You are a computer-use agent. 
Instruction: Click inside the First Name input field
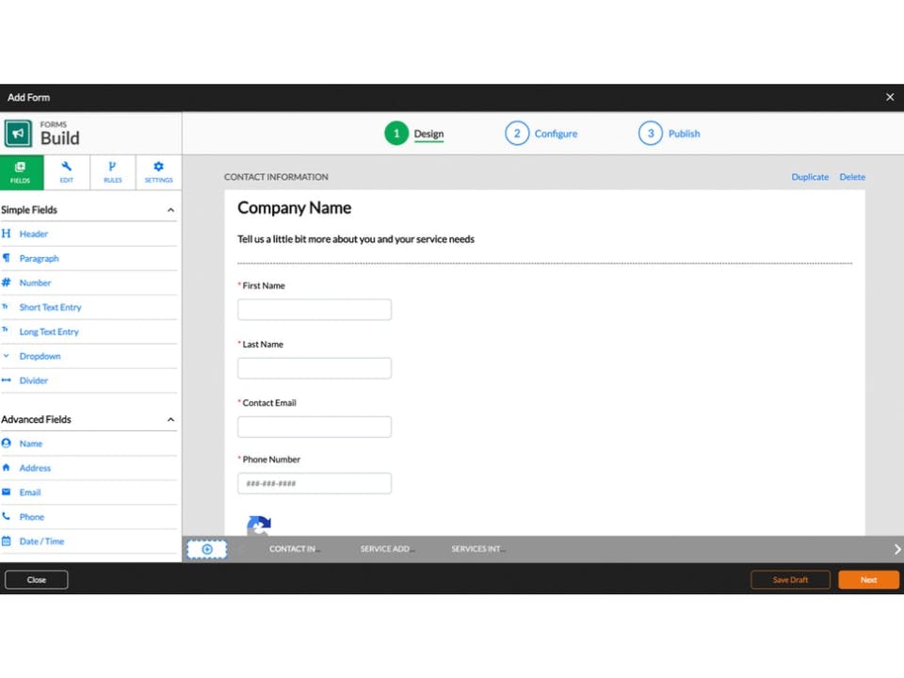[314, 309]
